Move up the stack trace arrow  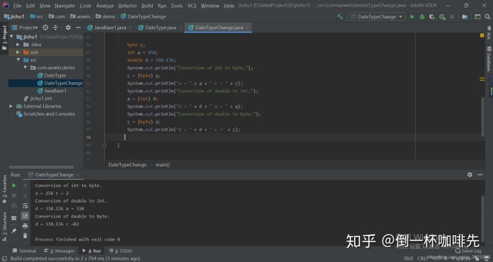[25, 185]
